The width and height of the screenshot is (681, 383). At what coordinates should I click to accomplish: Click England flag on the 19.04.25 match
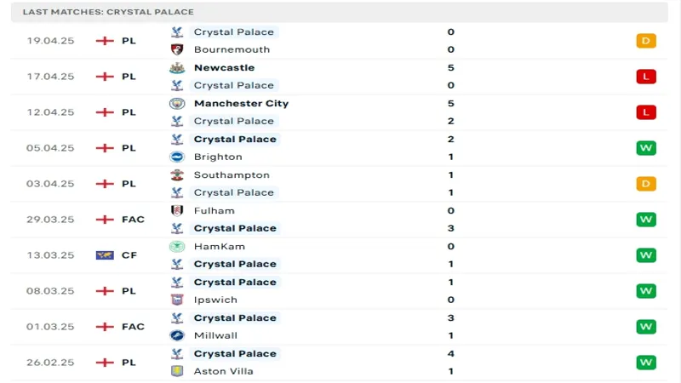pos(105,41)
